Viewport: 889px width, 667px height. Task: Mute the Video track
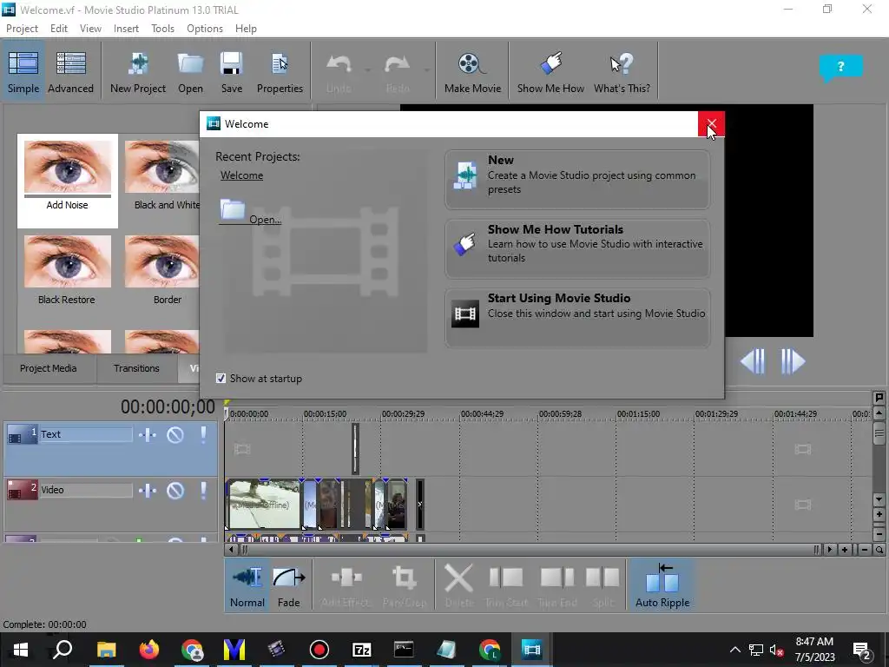pyautogui.click(x=175, y=490)
